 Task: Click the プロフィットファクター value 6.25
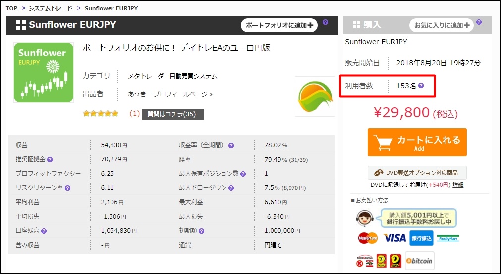[108, 174]
